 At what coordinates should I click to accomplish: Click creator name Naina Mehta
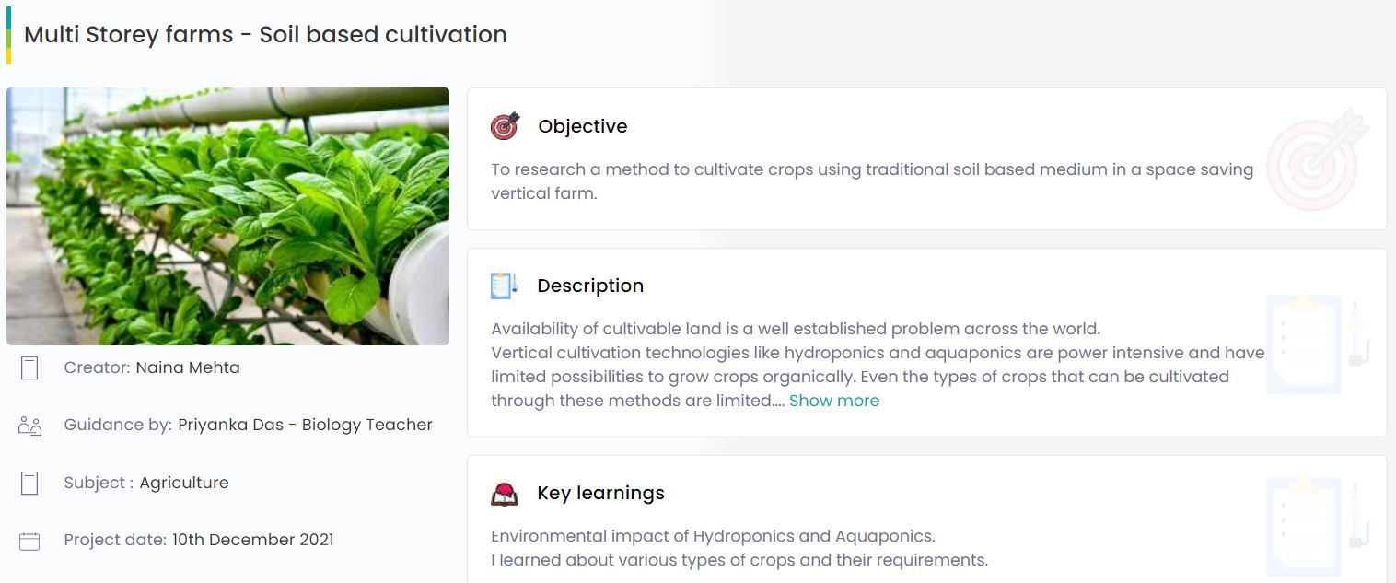pos(188,367)
